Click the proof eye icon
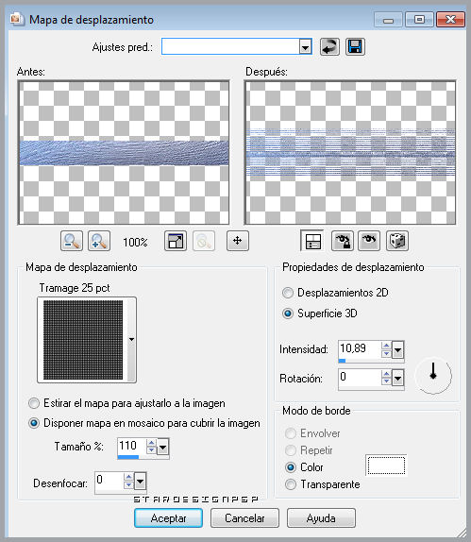The height and width of the screenshot is (542, 471). click(369, 241)
